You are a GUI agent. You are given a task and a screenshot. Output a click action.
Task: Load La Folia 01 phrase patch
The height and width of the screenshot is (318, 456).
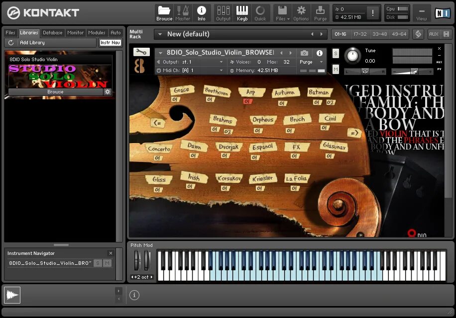pyautogui.click(x=294, y=188)
